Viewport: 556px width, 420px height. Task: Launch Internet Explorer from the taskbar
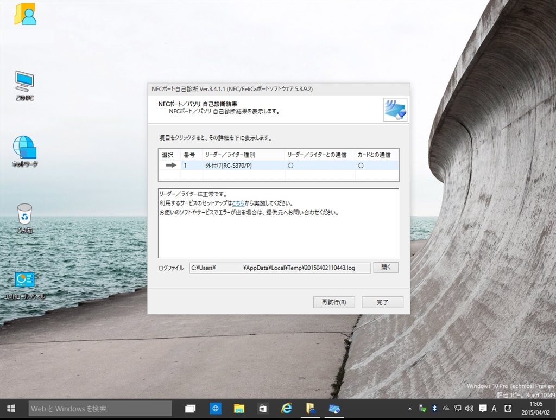pyautogui.click(x=287, y=409)
